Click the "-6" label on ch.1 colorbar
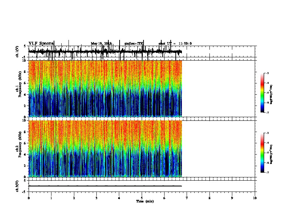 point(267,103)
